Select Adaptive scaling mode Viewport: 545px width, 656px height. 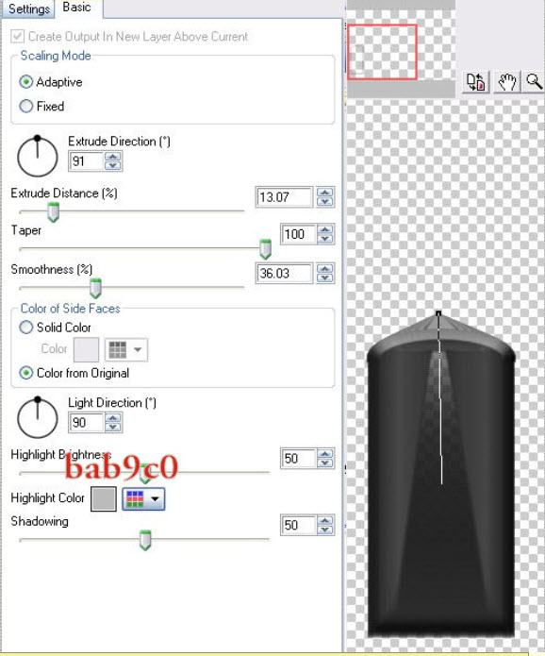pos(25,82)
